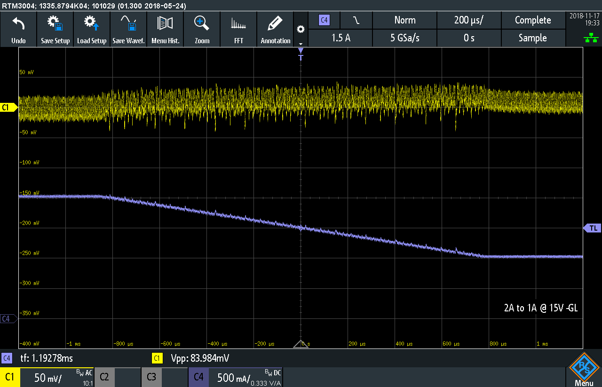The image size is (602, 387).
Task: Open the C4 trigger source setting
Action: (x=324, y=20)
